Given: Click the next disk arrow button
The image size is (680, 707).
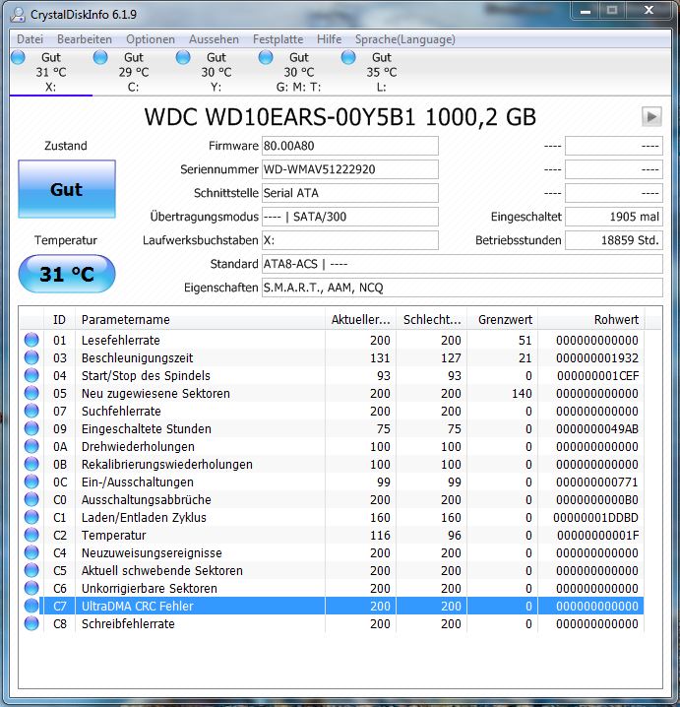Looking at the screenshot, I should pyautogui.click(x=651, y=117).
